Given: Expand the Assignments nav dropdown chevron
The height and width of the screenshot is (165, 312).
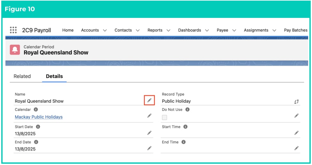Looking at the screenshot, I should [274, 30].
